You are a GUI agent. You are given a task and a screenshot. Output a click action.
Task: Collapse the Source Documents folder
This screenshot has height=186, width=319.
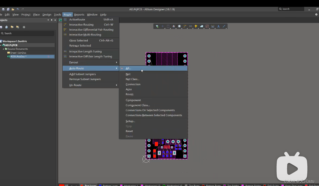coord(3,49)
